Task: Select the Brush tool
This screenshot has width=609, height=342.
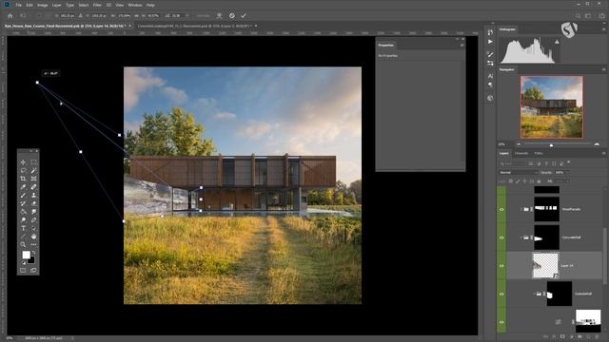Action: 23,195
